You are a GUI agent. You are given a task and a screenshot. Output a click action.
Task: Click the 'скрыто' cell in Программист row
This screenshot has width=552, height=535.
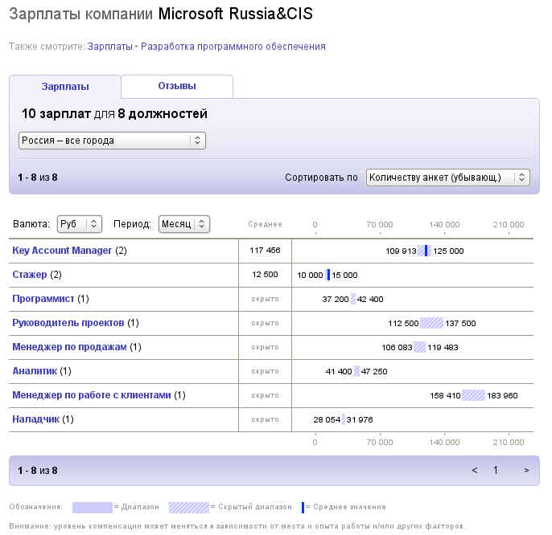tap(265, 299)
